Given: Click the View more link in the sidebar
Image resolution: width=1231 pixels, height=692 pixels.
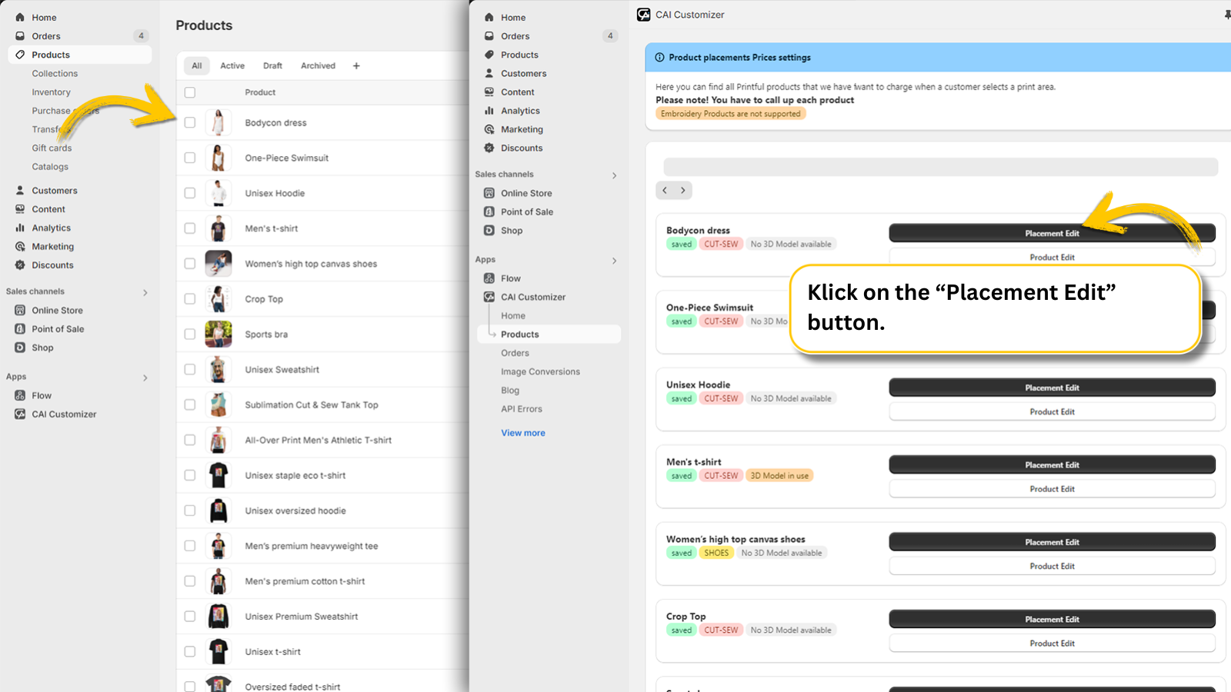Looking at the screenshot, I should 523,433.
